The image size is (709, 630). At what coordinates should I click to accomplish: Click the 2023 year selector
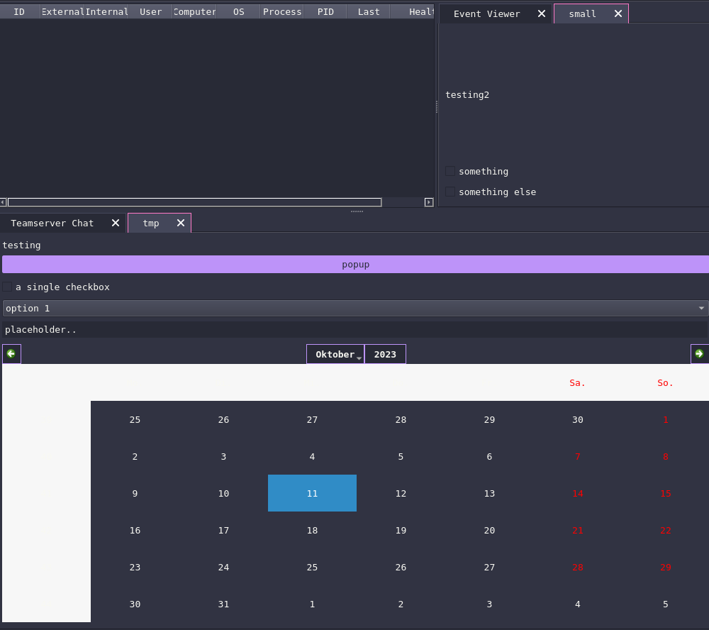point(385,354)
